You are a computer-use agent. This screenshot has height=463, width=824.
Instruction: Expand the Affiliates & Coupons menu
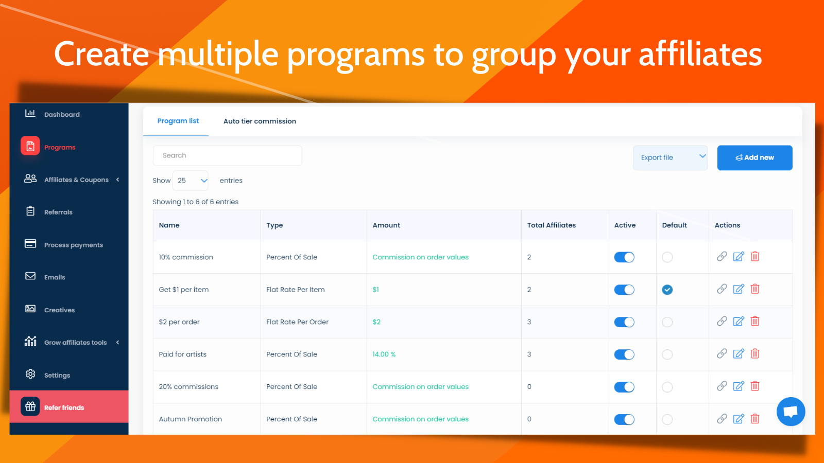tap(76, 179)
